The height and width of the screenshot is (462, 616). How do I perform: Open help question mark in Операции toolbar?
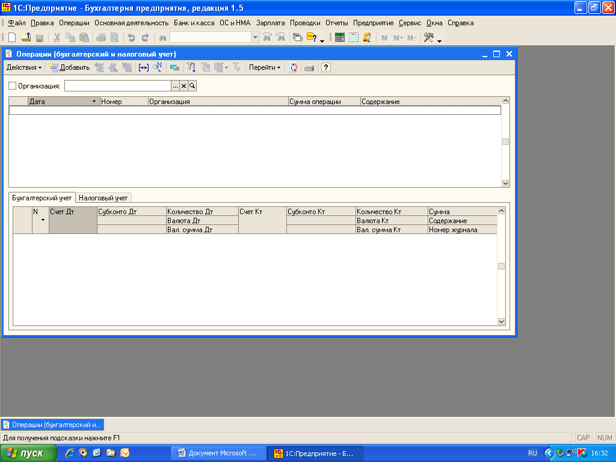click(x=325, y=67)
